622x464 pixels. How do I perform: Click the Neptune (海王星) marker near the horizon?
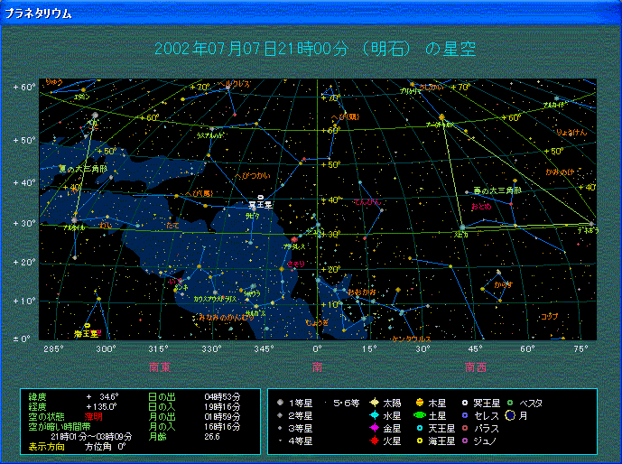pyautogui.click(x=87, y=325)
